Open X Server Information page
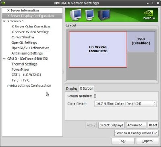The width and height of the screenshot is (161, 147). [x=23, y=10]
